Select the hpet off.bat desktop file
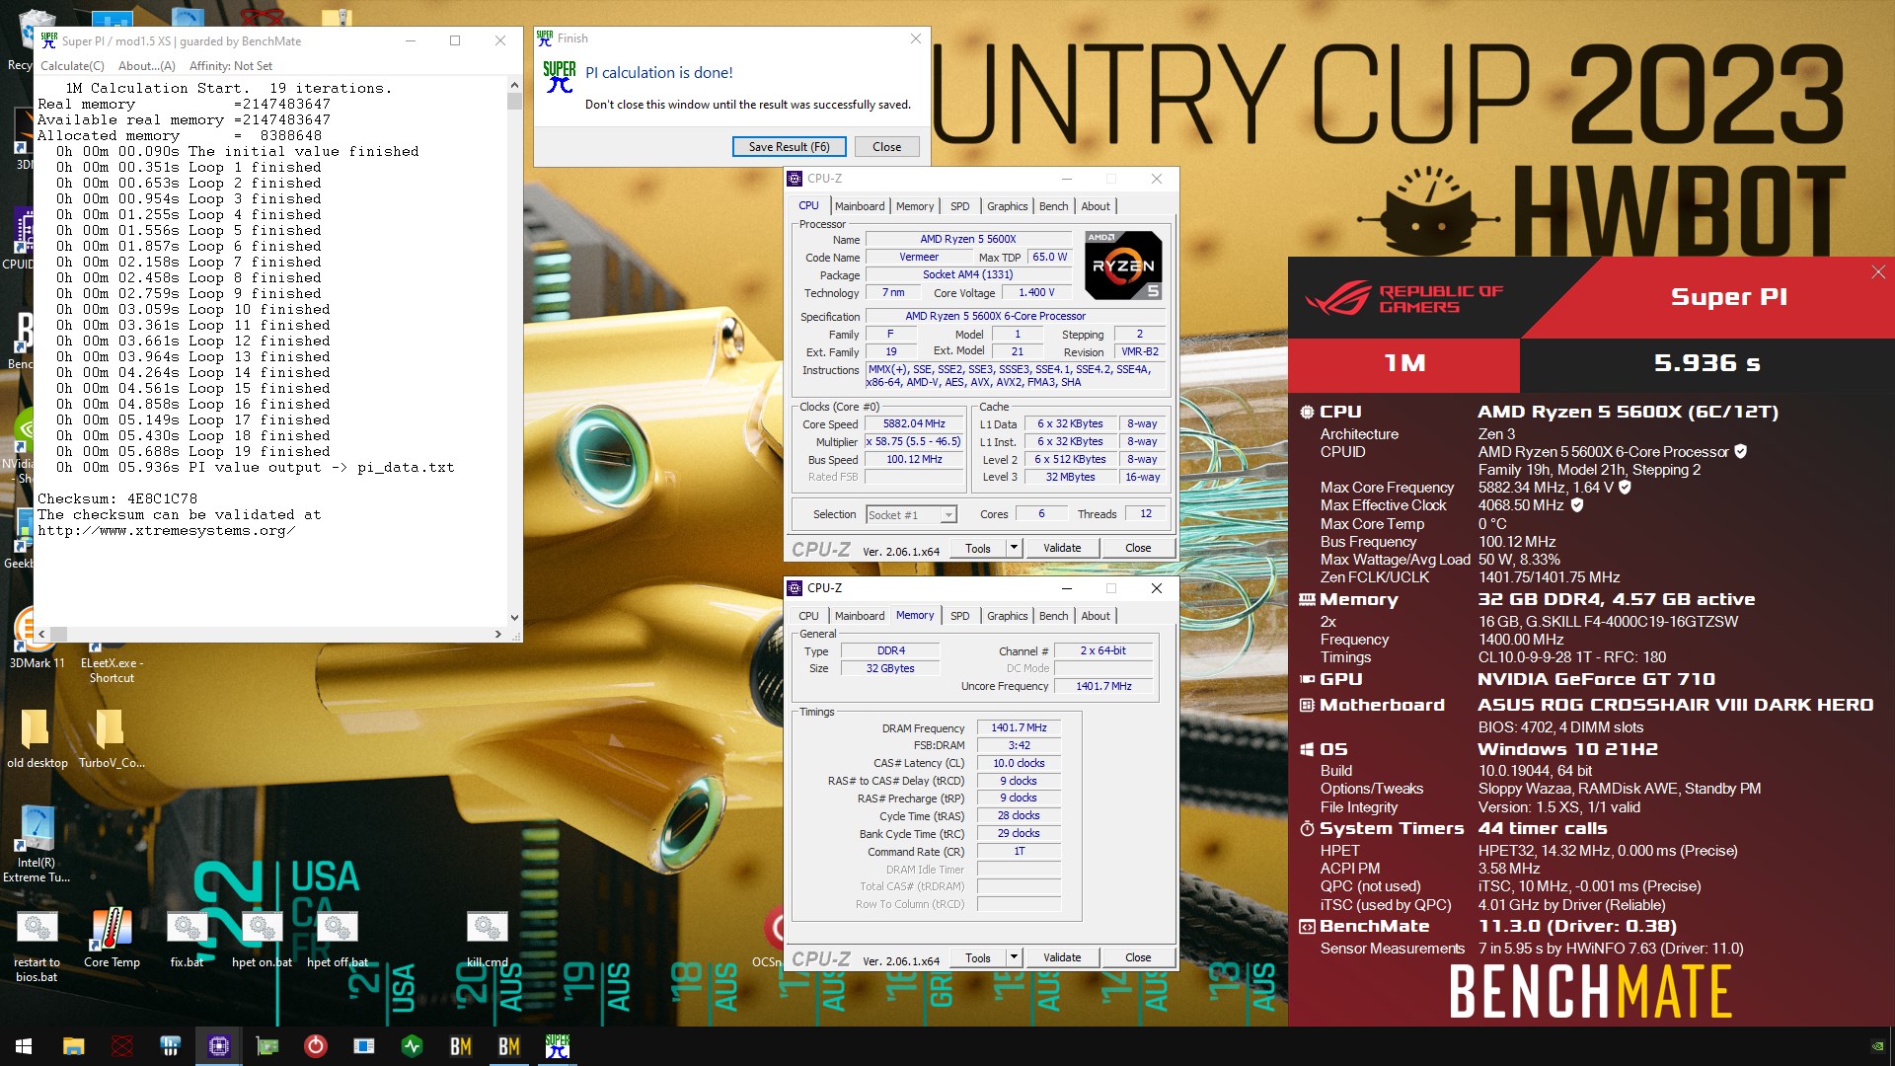Viewport: 1895px width, 1066px height. [338, 939]
